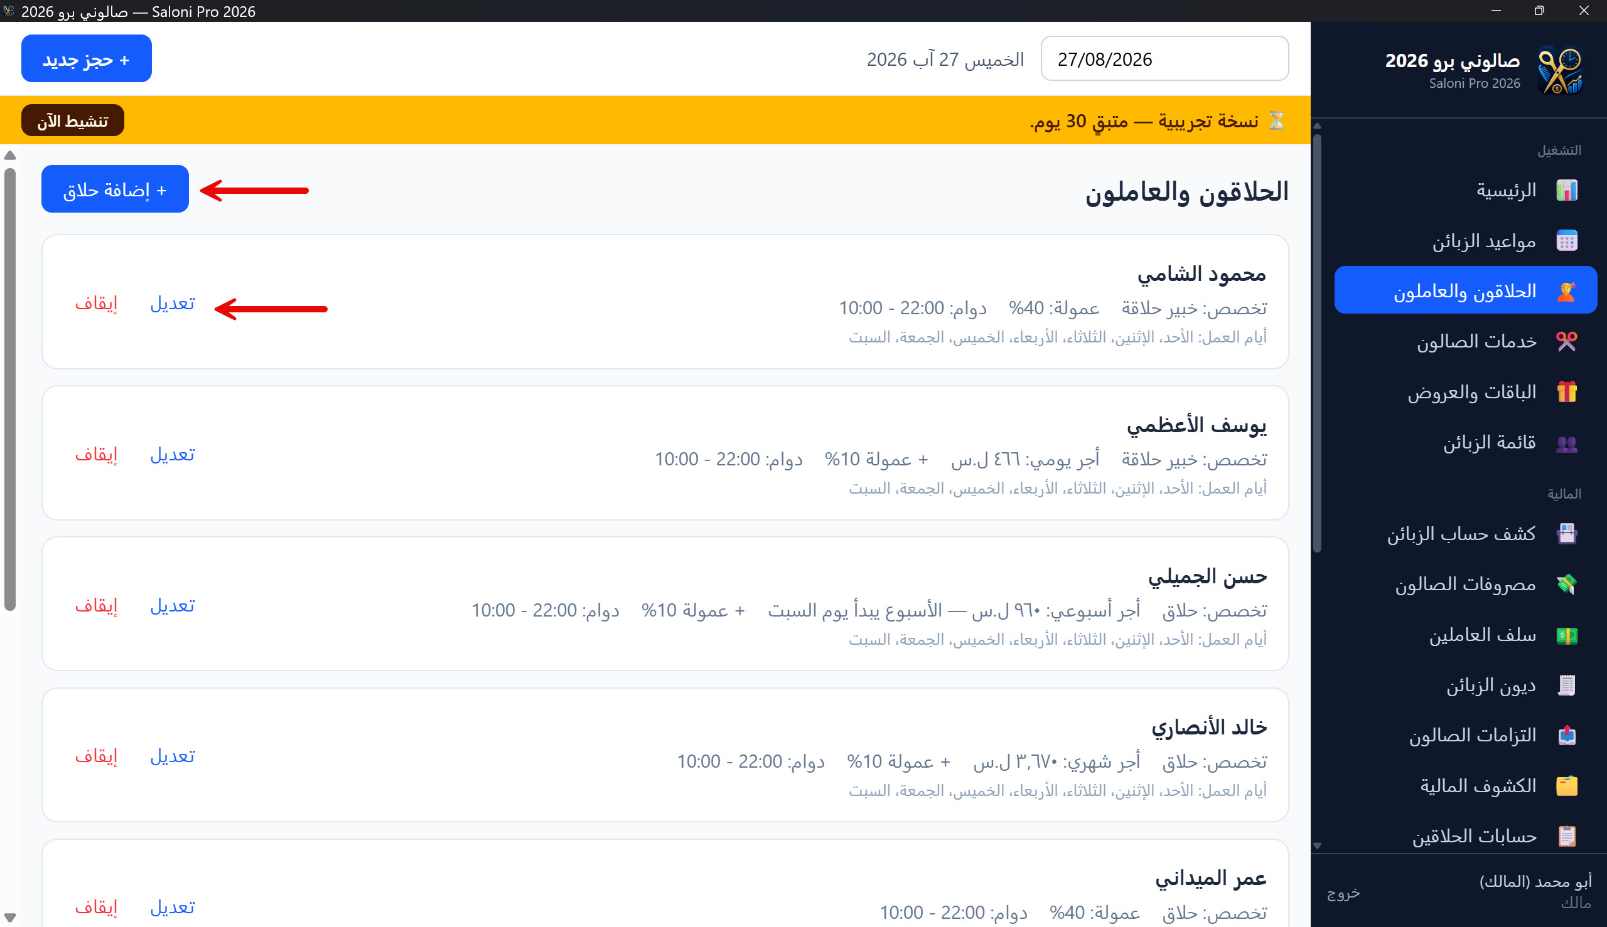Click the قائمة الزبائن people icon
Image resolution: width=1607 pixels, height=927 pixels.
point(1567,443)
